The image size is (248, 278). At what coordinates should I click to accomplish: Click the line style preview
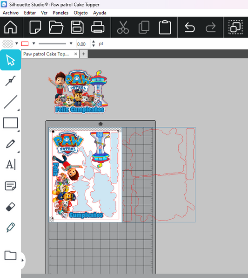click(53, 44)
